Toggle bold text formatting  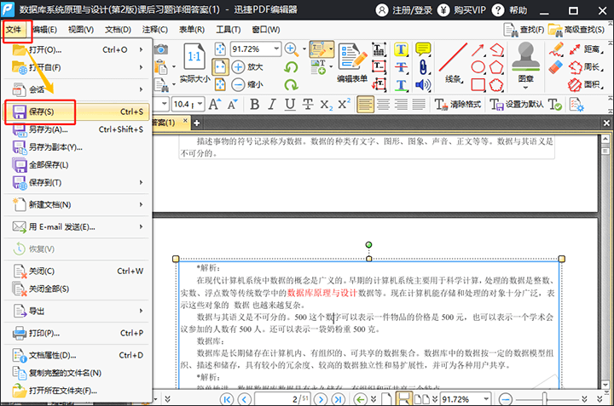pos(255,104)
